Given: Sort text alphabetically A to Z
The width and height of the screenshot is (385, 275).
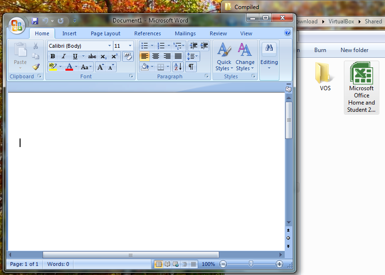Looking at the screenshot, I should tap(178, 67).
